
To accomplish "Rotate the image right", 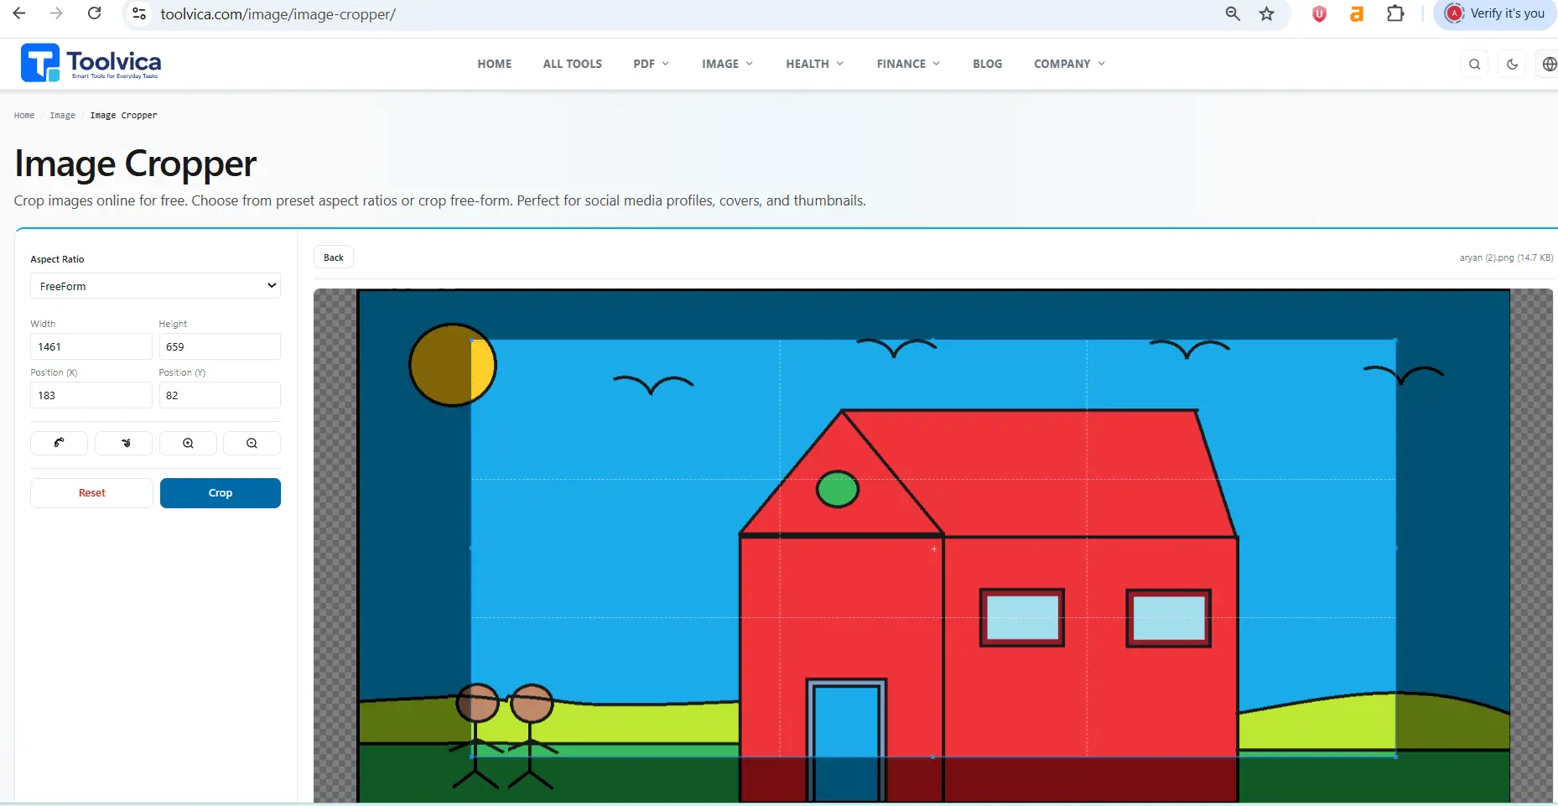I will pos(123,443).
